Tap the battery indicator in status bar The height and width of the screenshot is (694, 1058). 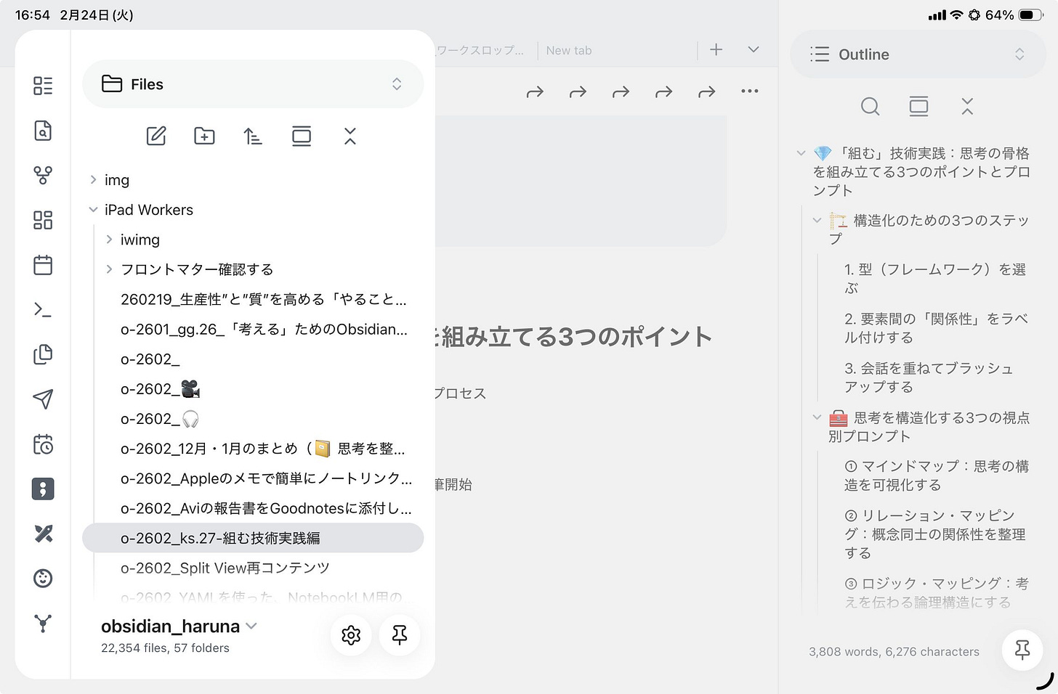1031,15
